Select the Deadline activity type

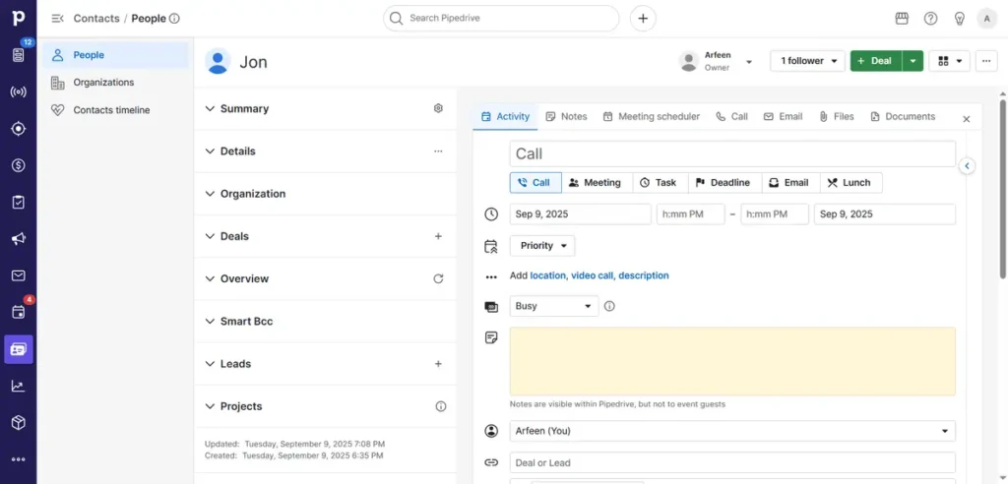coord(722,183)
